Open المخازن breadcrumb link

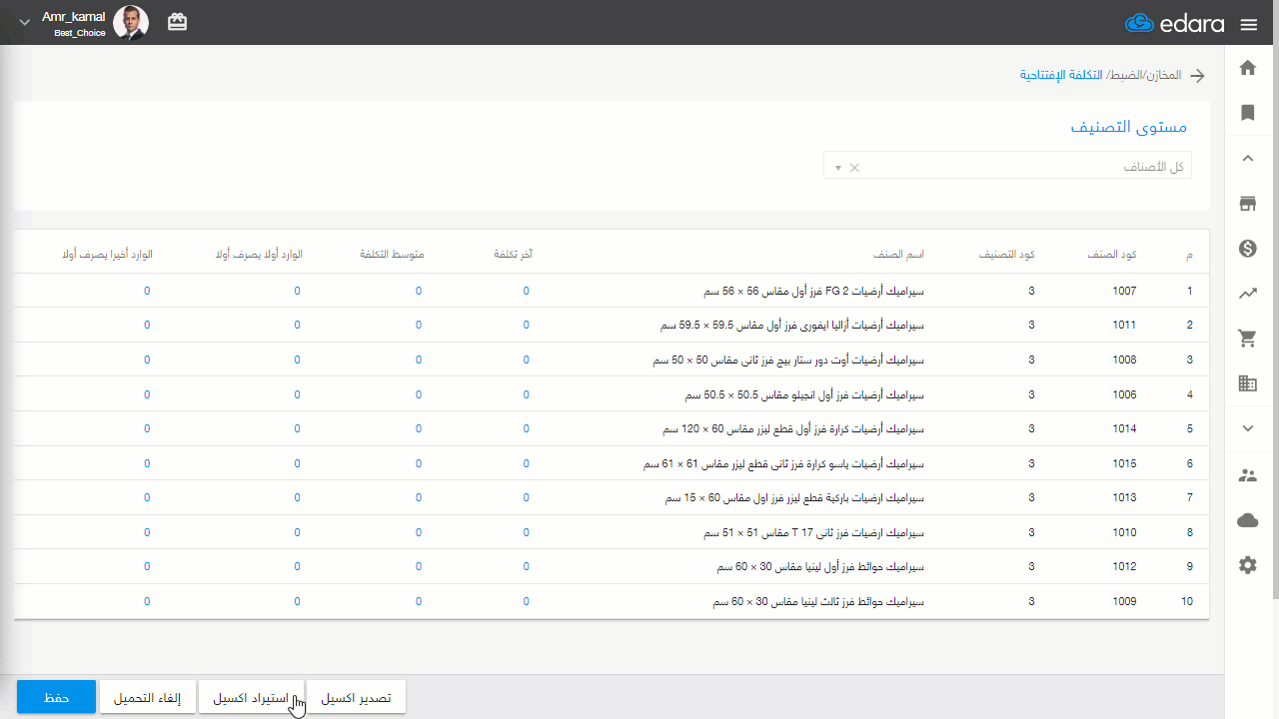[1164, 76]
